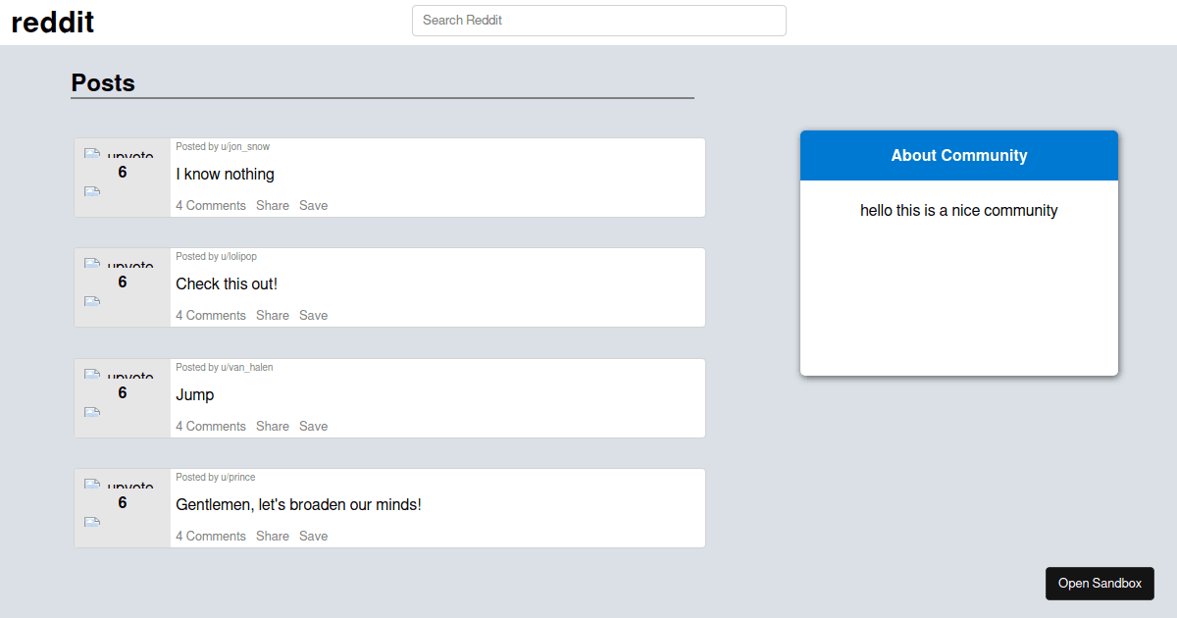Image resolution: width=1177 pixels, height=618 pixels.
Task: Downvote the post by u/prince
Action: tap(92, 522)
